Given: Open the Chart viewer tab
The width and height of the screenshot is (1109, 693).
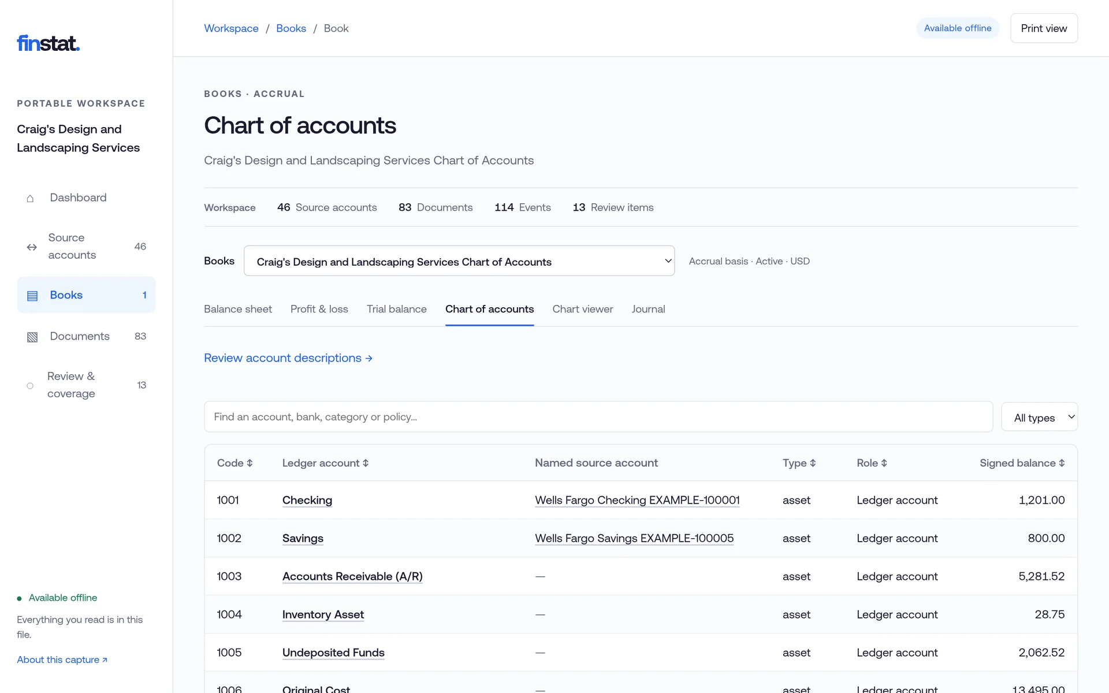Looking at the screenshot, I should click(582, 309).
